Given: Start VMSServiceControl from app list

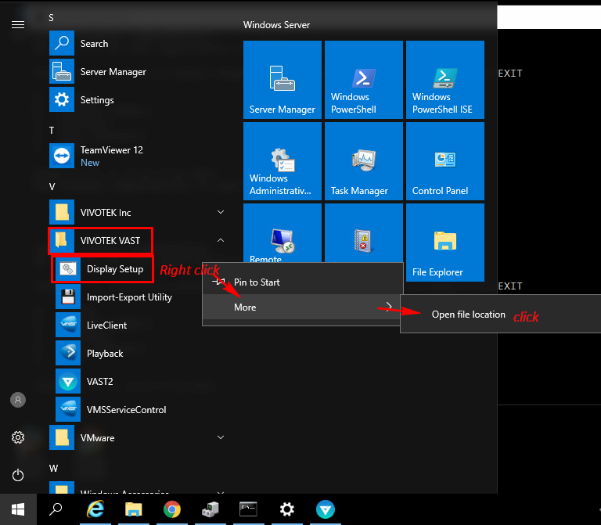Looking at the screenshot, I should [x=126, y=410].
